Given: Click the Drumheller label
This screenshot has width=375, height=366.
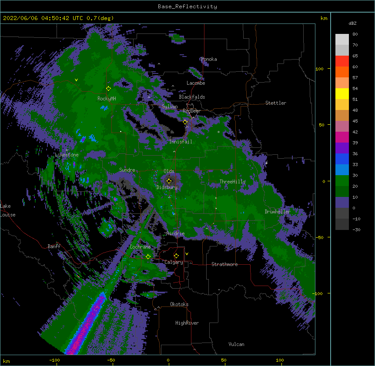Looking at the screenshot, I should (x=278, y=212).
